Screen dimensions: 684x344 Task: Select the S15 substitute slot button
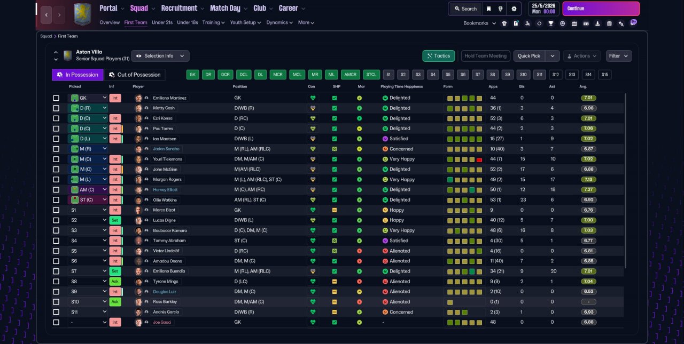point(604,75)
